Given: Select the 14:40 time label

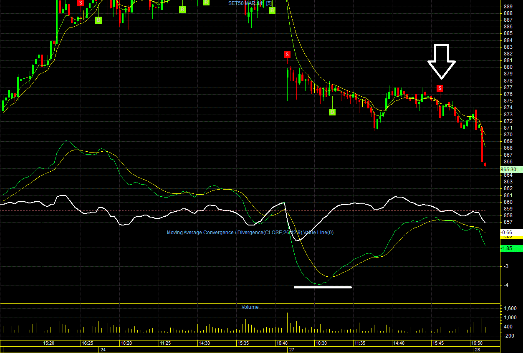Looking at the screenshot, I should 399,343.
